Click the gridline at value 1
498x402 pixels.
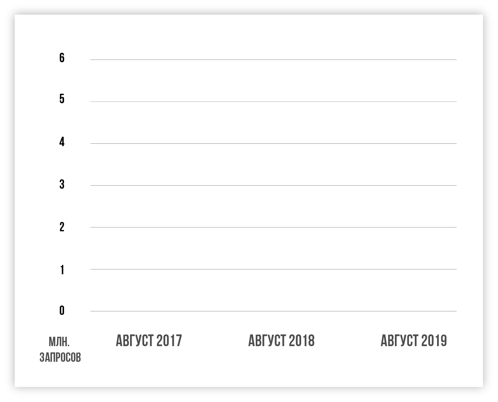coord(273,269)
